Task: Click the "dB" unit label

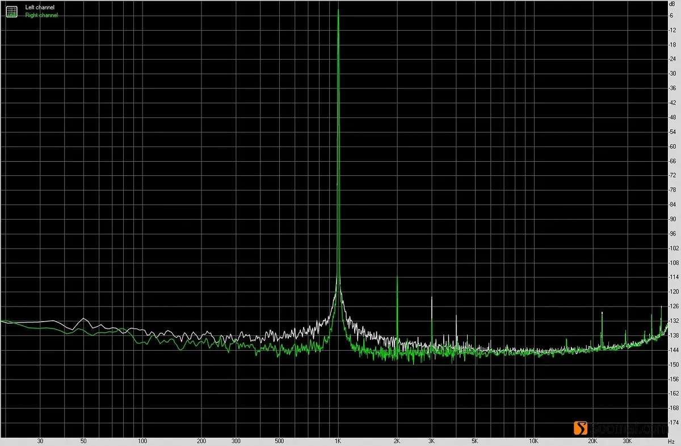Action: click(x=672, y=4)
